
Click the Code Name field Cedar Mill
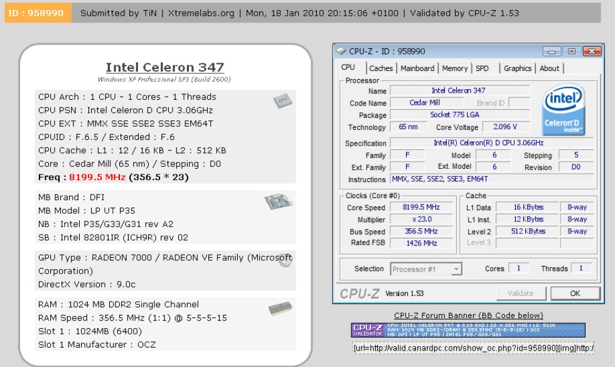point(426,103)
